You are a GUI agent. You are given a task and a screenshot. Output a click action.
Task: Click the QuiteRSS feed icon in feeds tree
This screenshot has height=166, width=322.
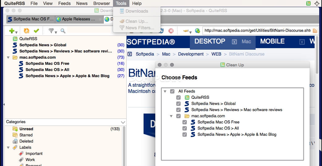click(x=15, y=39)
